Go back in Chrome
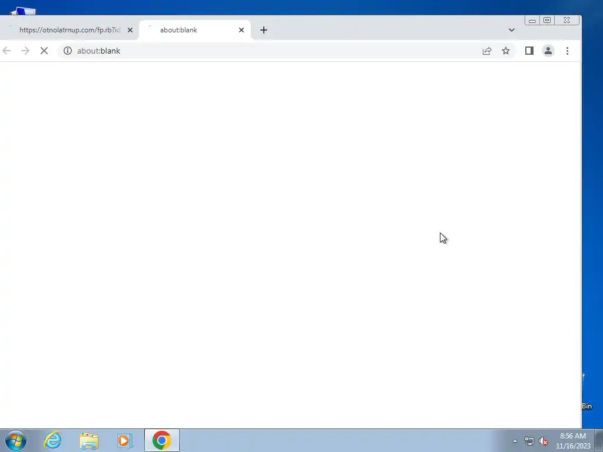The image size is (603, 452). click(6, 51)
